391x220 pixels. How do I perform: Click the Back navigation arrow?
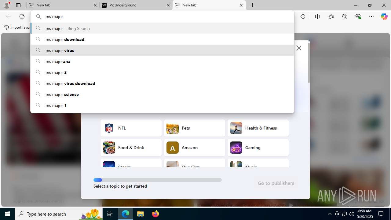(x=9, y=16)
